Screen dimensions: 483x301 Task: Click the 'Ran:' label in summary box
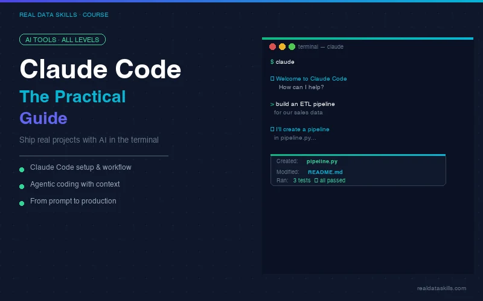point(282,180)
